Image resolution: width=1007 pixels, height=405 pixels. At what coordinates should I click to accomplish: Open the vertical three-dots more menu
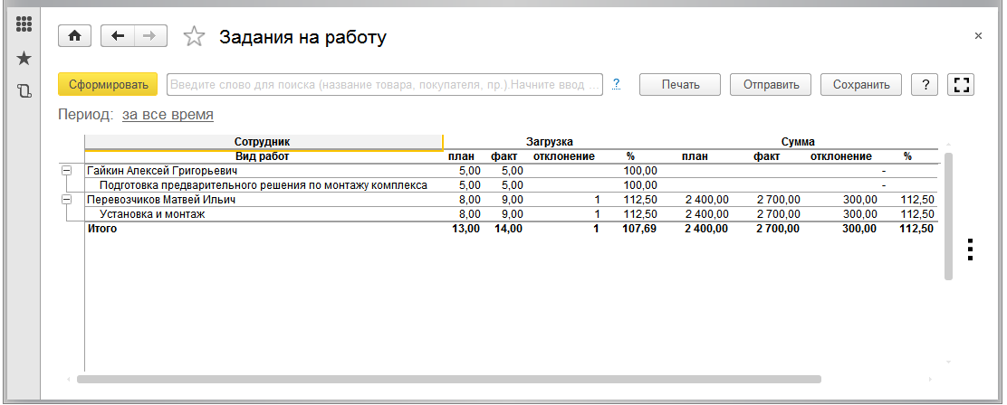coord(971,250)
